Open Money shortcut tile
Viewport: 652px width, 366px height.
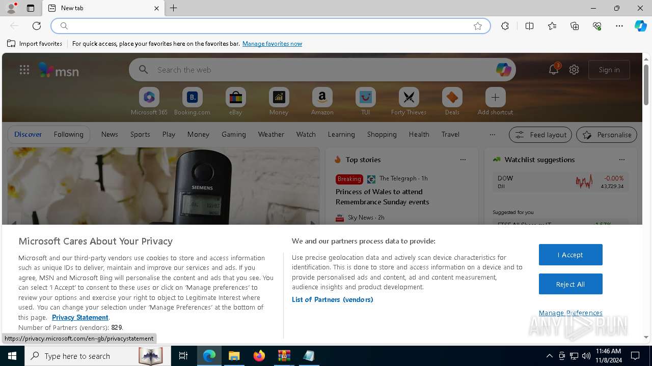(x=279, y=101)
